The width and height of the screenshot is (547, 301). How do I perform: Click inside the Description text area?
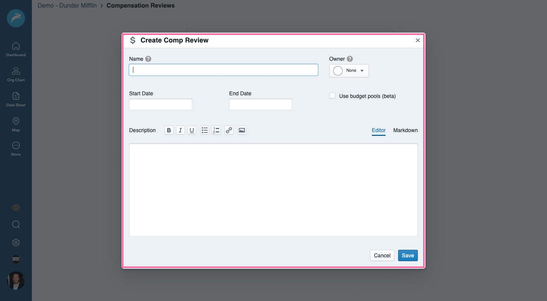coord(273,190)
